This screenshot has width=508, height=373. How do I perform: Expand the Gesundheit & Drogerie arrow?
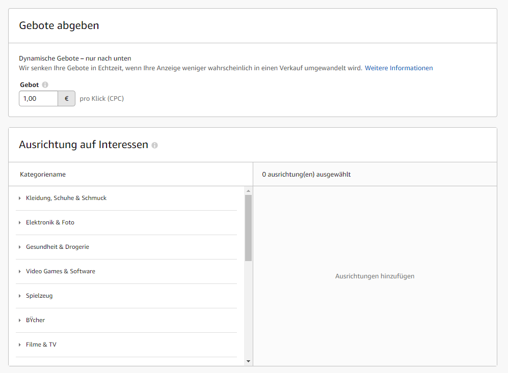click(x=20, y=247)
